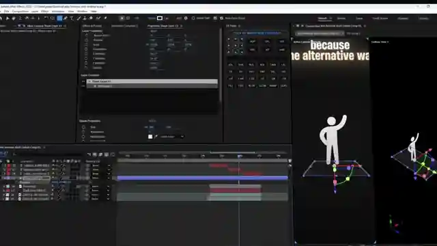The image size is (437, 246).
Task: Open the Layer menu
Action: pyautogui.click(x=35, y=12)
